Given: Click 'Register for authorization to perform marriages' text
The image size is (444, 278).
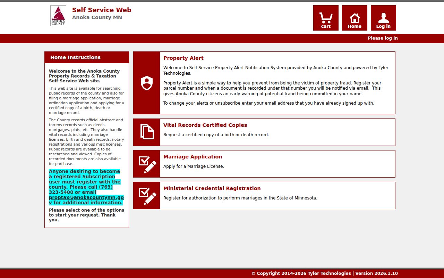Looking at the screenshot, I should 240,198.
